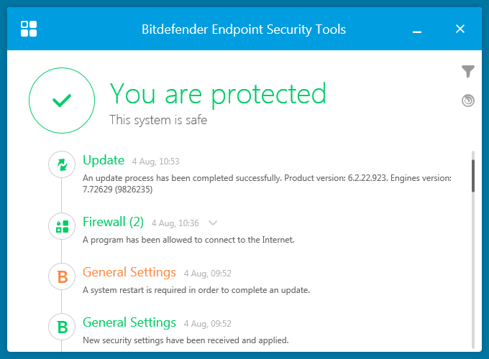Viewport: 489px width, 359px height.
Task: Open the Update event title
Action: pyautogui.click(x=104, y=160)
